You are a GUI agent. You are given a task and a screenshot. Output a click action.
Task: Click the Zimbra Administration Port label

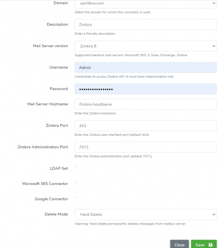43,147
